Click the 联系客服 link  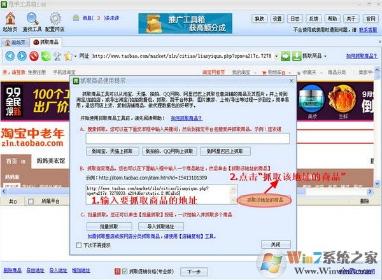tap(368, 30)
